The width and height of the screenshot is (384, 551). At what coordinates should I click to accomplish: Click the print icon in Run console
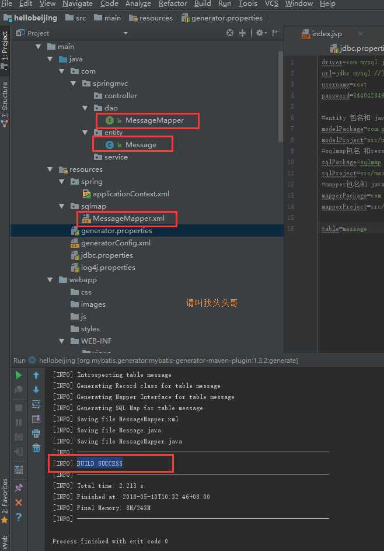click(36, 434)
